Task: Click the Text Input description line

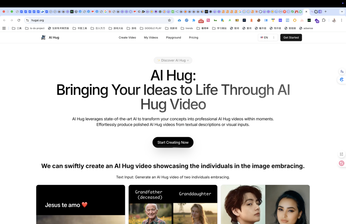Action: click(x=173, y=177)
